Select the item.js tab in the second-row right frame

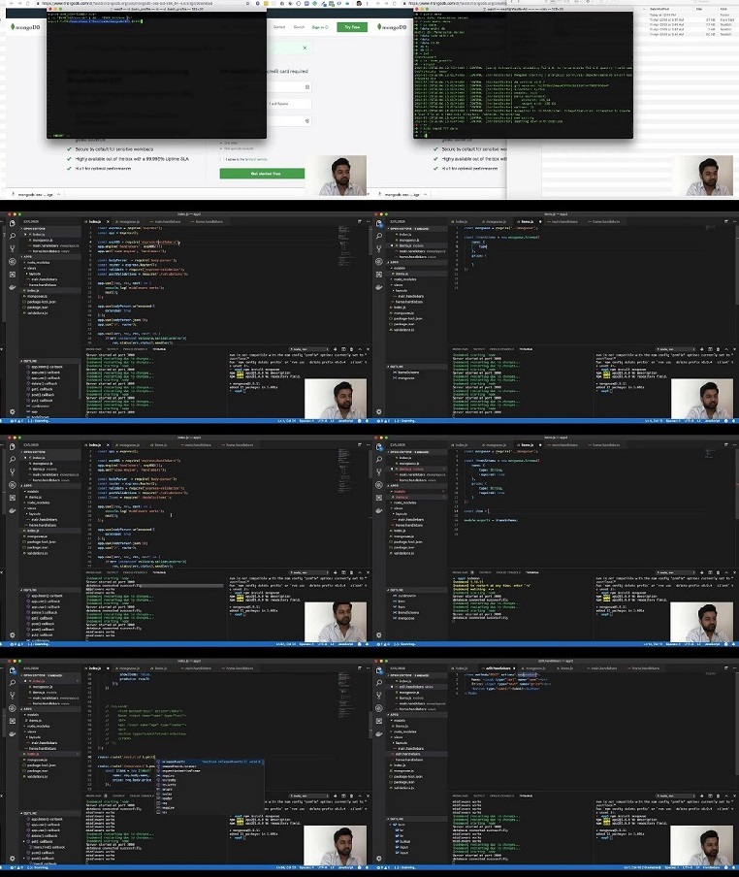tap(527, 221)
